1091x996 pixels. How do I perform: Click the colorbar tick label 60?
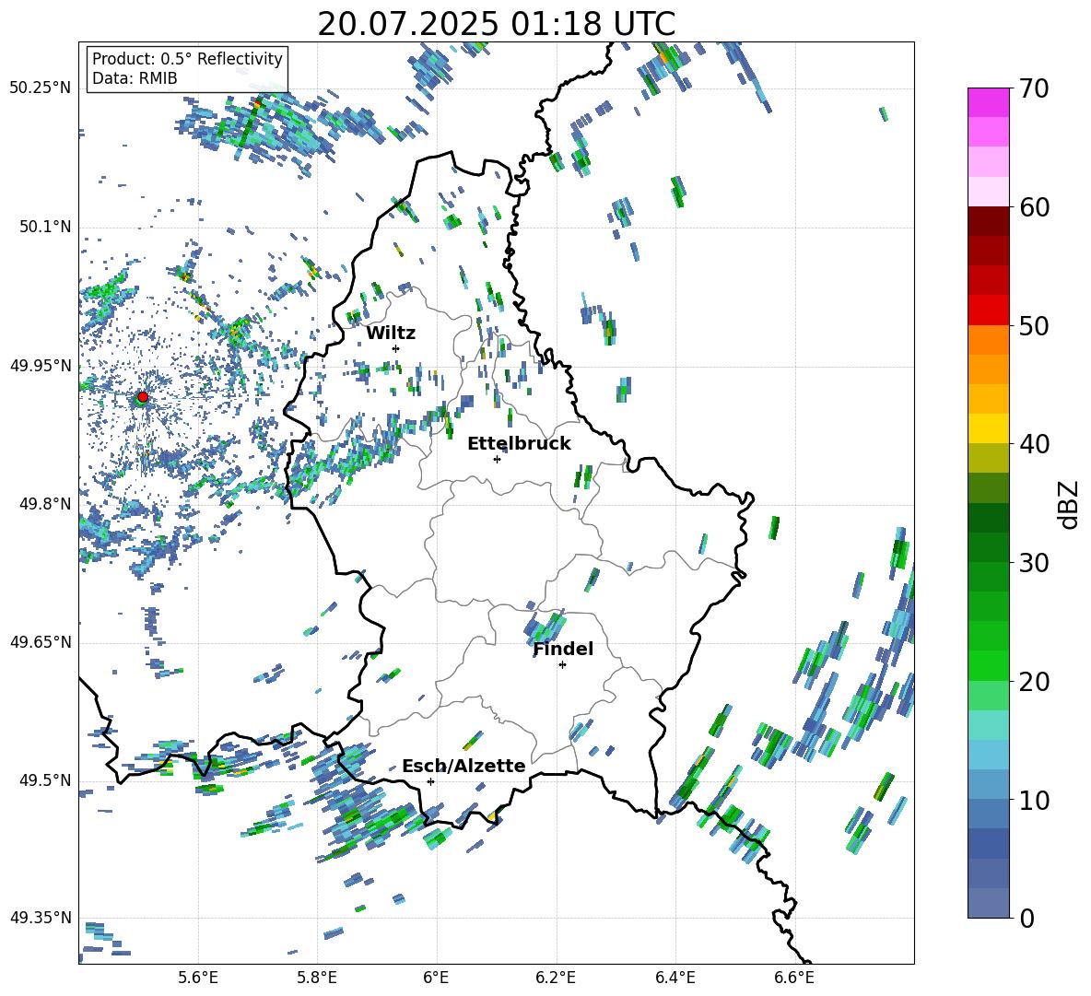click(x=1035, y=207)
